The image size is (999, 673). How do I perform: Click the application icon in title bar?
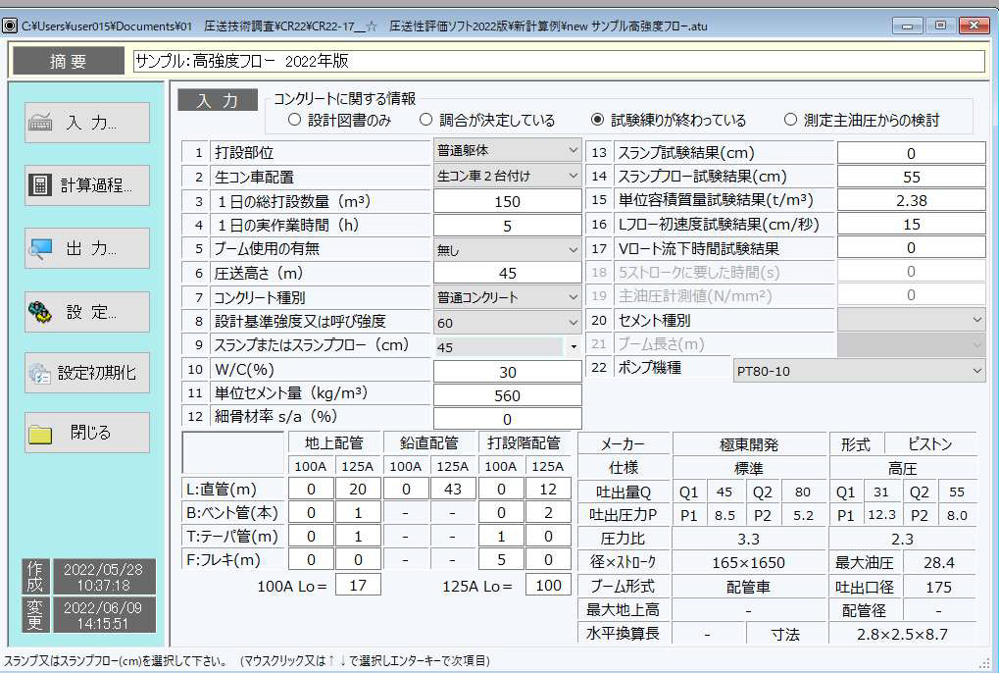(x=10, y=26)
